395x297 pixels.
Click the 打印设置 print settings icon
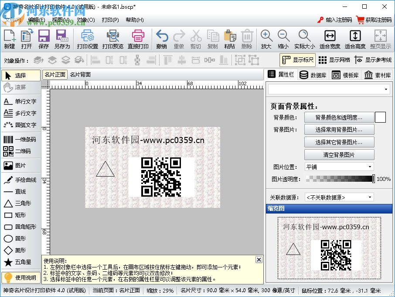coord(87,39)
